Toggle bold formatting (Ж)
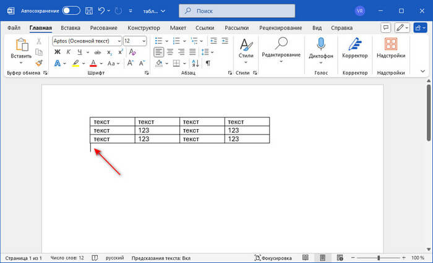 coord(58,52)
